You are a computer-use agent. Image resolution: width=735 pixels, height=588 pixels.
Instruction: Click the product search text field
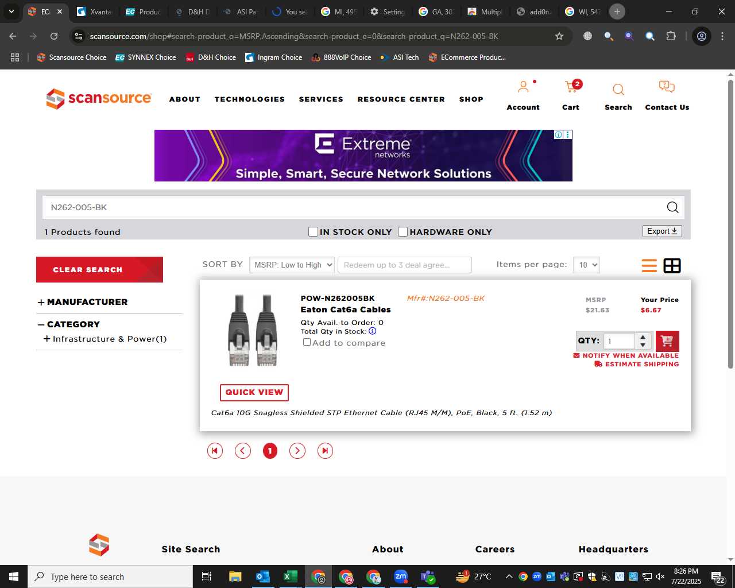[353, 207]
